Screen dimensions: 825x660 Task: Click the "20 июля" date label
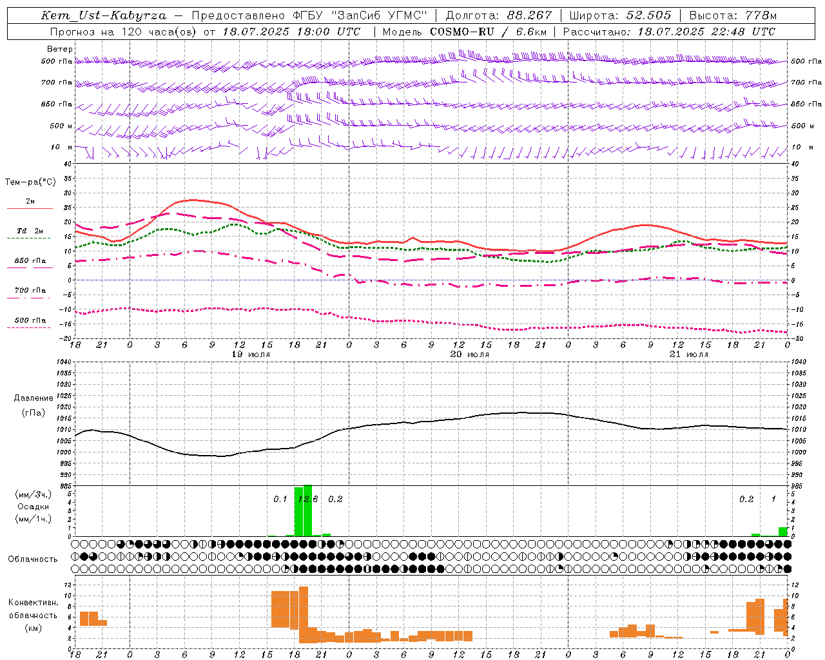coord(470,354)
